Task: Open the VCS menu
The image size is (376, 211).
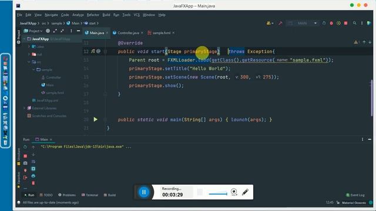Action: 137,15
